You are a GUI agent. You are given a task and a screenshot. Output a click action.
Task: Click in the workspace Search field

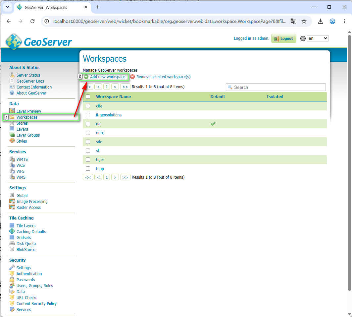[x=276, y=87]
